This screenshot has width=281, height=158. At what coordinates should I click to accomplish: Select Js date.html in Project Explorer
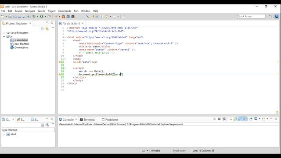point(21,40)
